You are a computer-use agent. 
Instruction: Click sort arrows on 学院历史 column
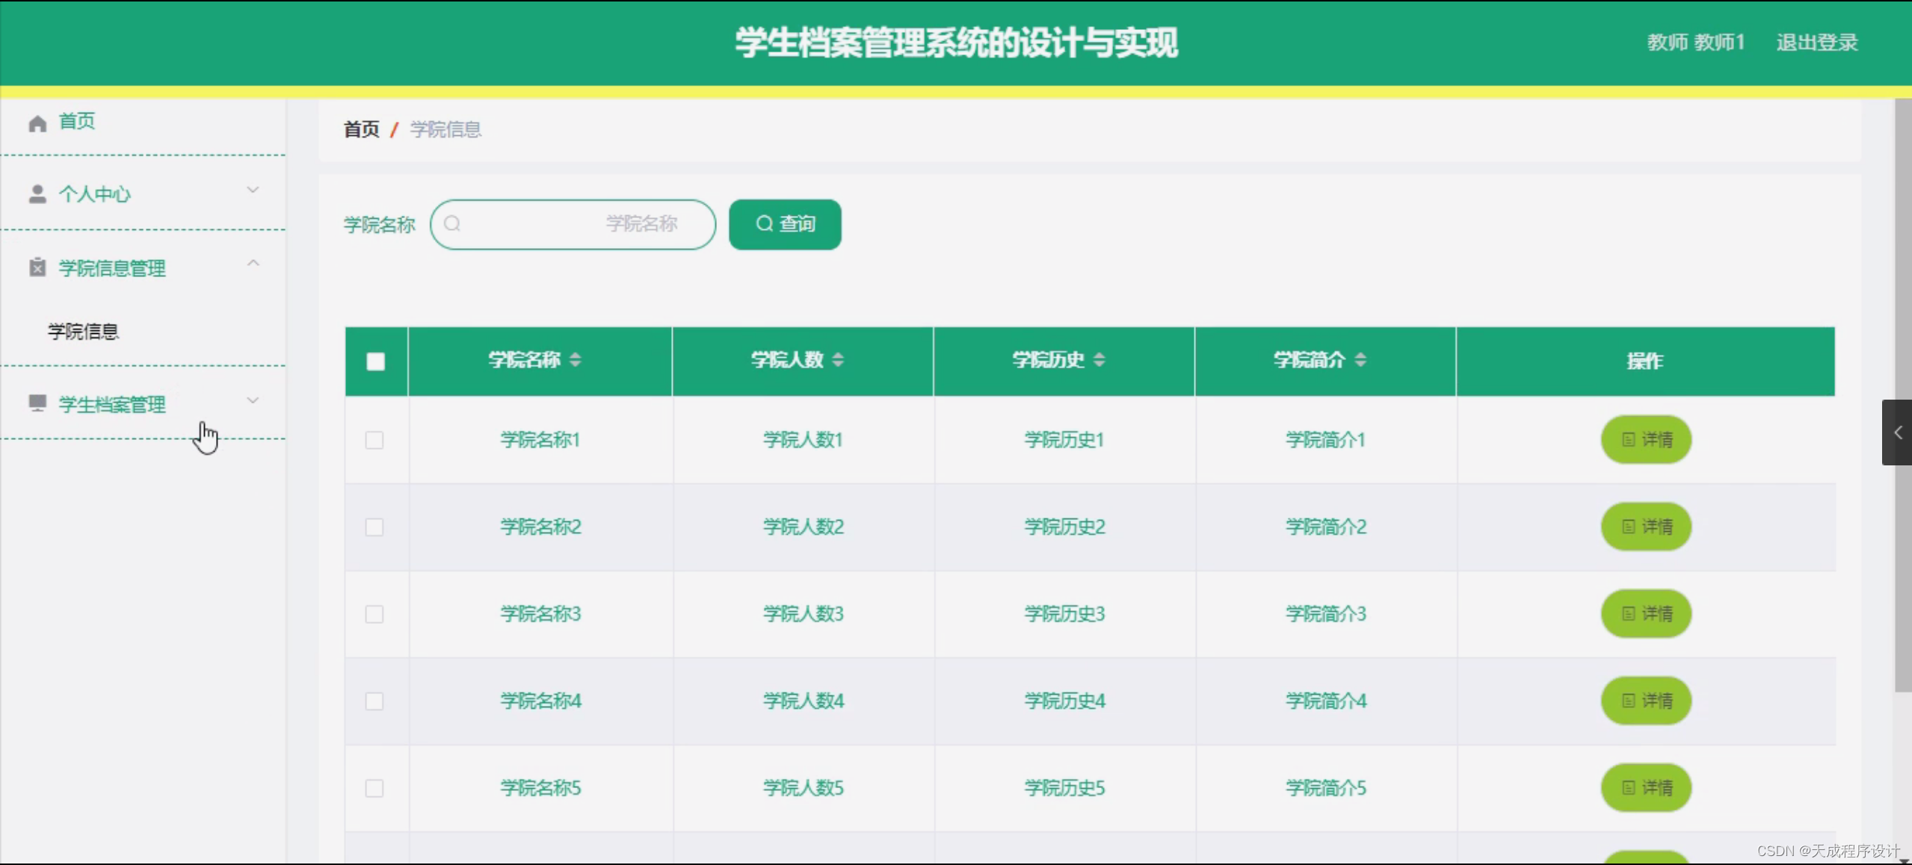tap(1099, 360)
